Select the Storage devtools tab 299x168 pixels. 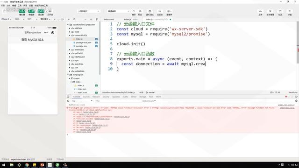click(142, 97)
